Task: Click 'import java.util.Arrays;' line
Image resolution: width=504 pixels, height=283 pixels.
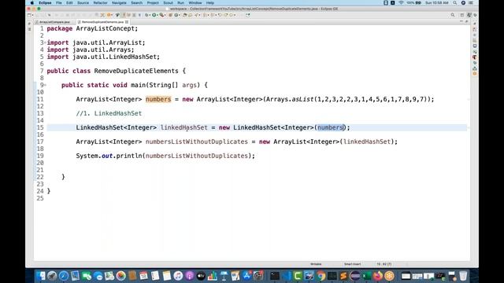Action: coord(91,50)
